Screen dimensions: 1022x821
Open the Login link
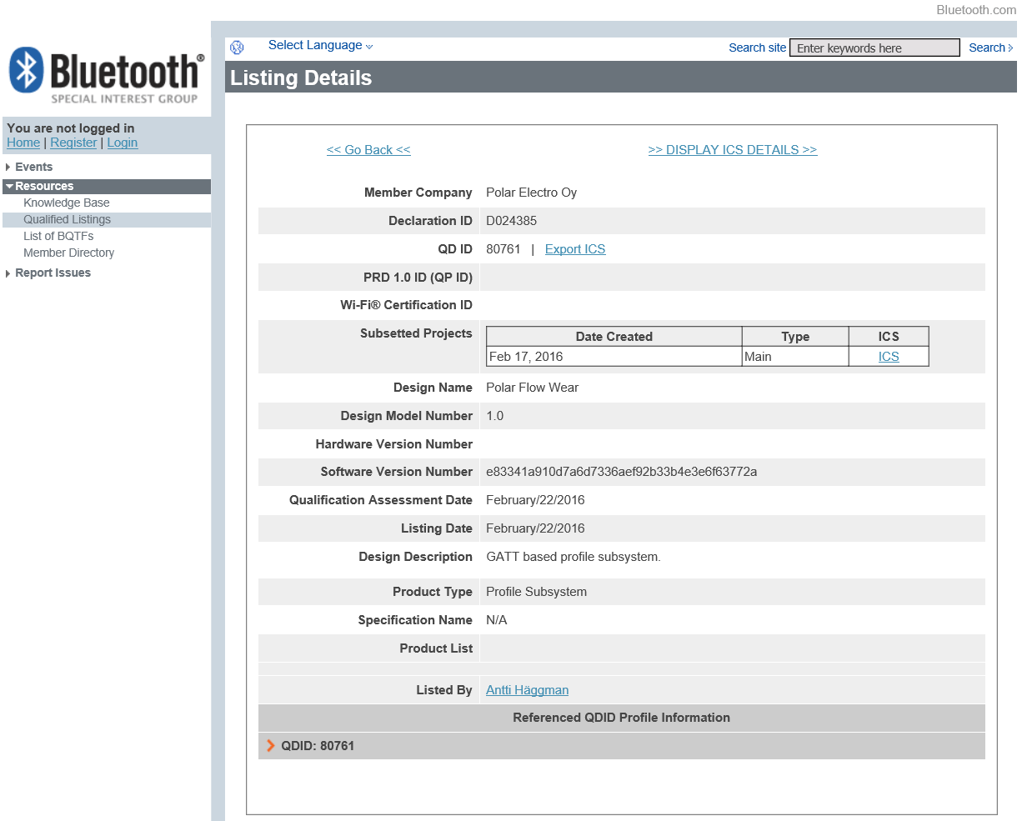[x=122, y=143]
